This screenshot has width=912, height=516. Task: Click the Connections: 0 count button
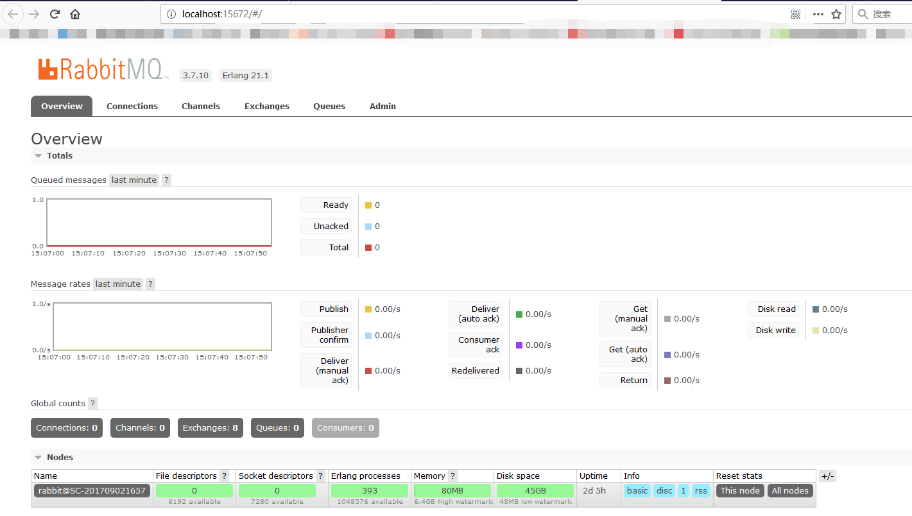67,428
